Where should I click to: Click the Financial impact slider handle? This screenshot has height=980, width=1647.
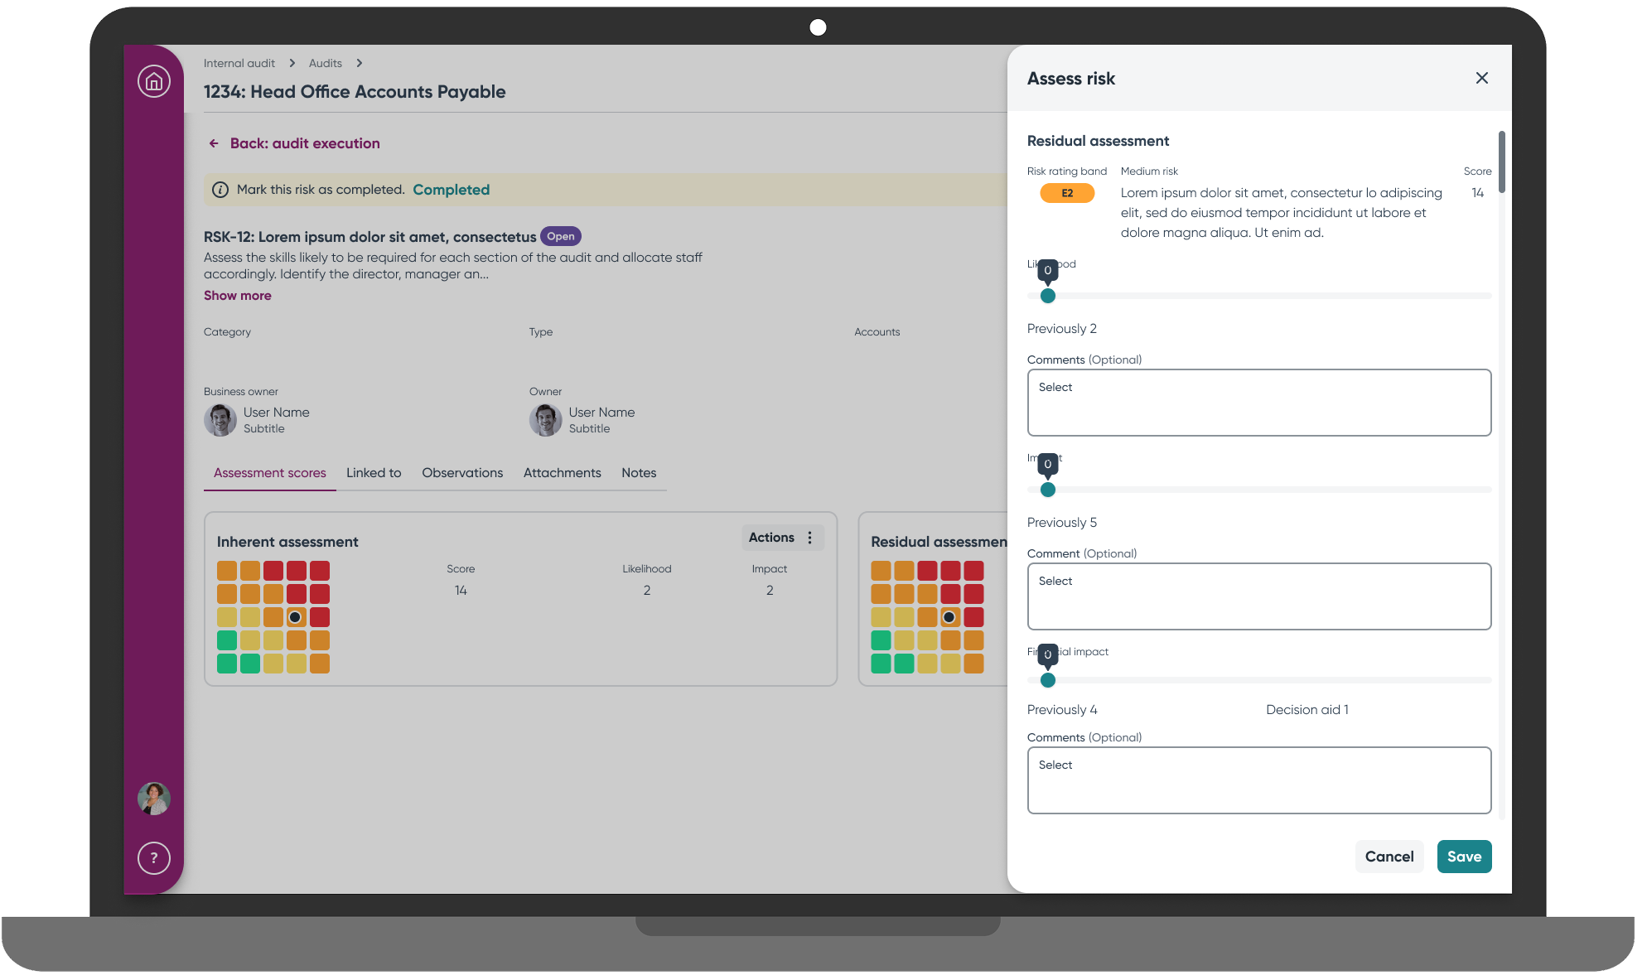(x=1048, y=680)
